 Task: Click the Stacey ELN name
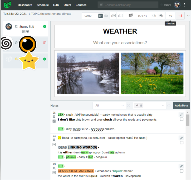point(27,27)
